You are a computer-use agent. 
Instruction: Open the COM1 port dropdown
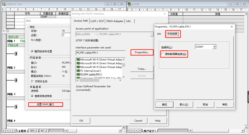click(214, 47)
